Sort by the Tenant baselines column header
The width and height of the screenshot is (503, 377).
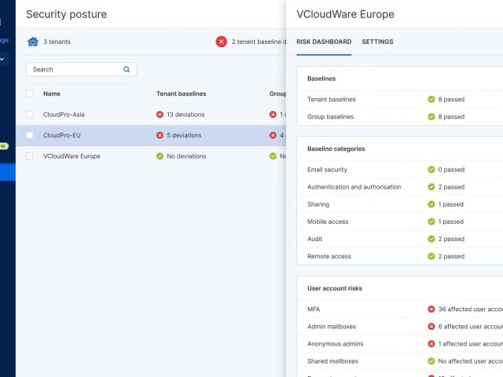(x=182, y=93)
